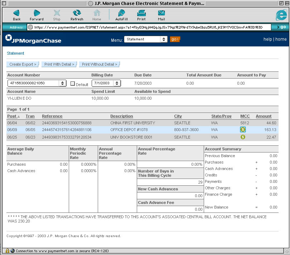Click the URL address input field
This screenshot has height=255, width=290.
[149, 27]
